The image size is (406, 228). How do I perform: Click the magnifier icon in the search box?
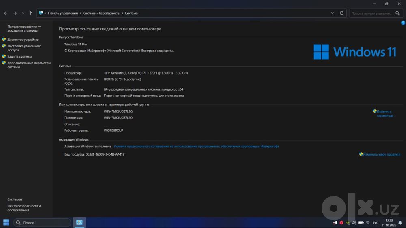397,13
